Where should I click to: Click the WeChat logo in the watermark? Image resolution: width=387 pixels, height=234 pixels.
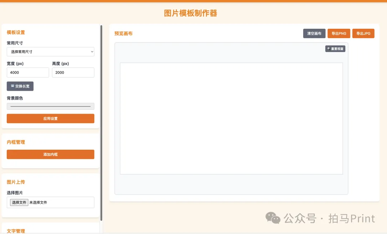click(x=273, y=218)
